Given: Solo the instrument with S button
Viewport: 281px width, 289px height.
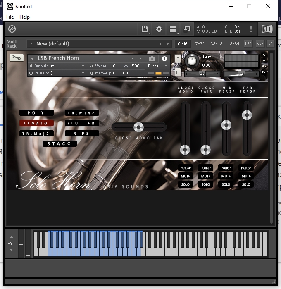Looking at the screenshot, I should pos(178,59).
